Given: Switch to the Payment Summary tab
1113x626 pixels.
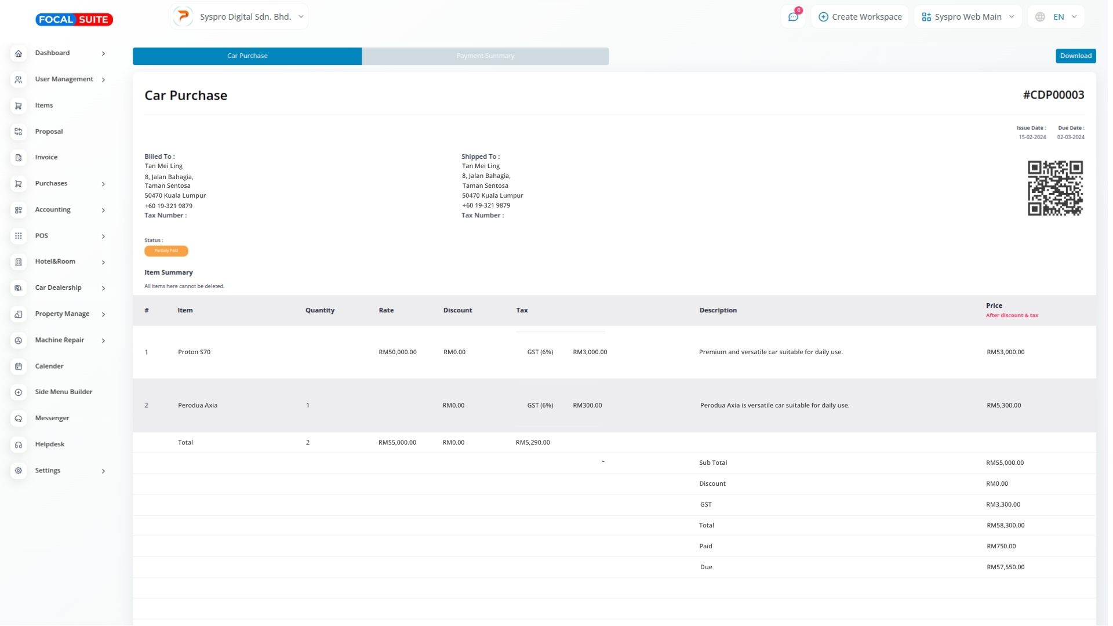Looking at the screenshot, I should pyautogui.click(x=485, y=56).
